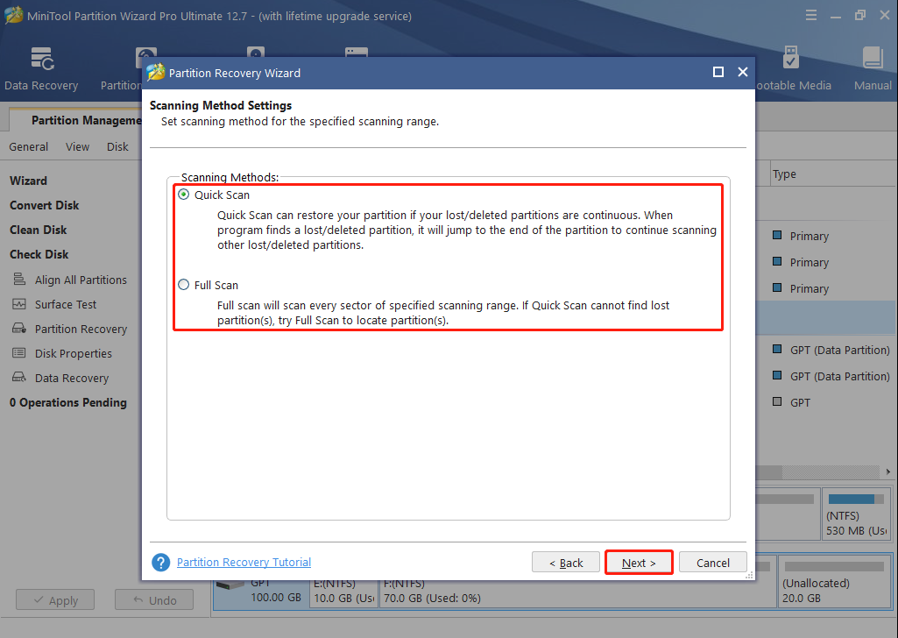898x638 pixels.
Task: Proceed with the Next button
Action: (639, 563)
